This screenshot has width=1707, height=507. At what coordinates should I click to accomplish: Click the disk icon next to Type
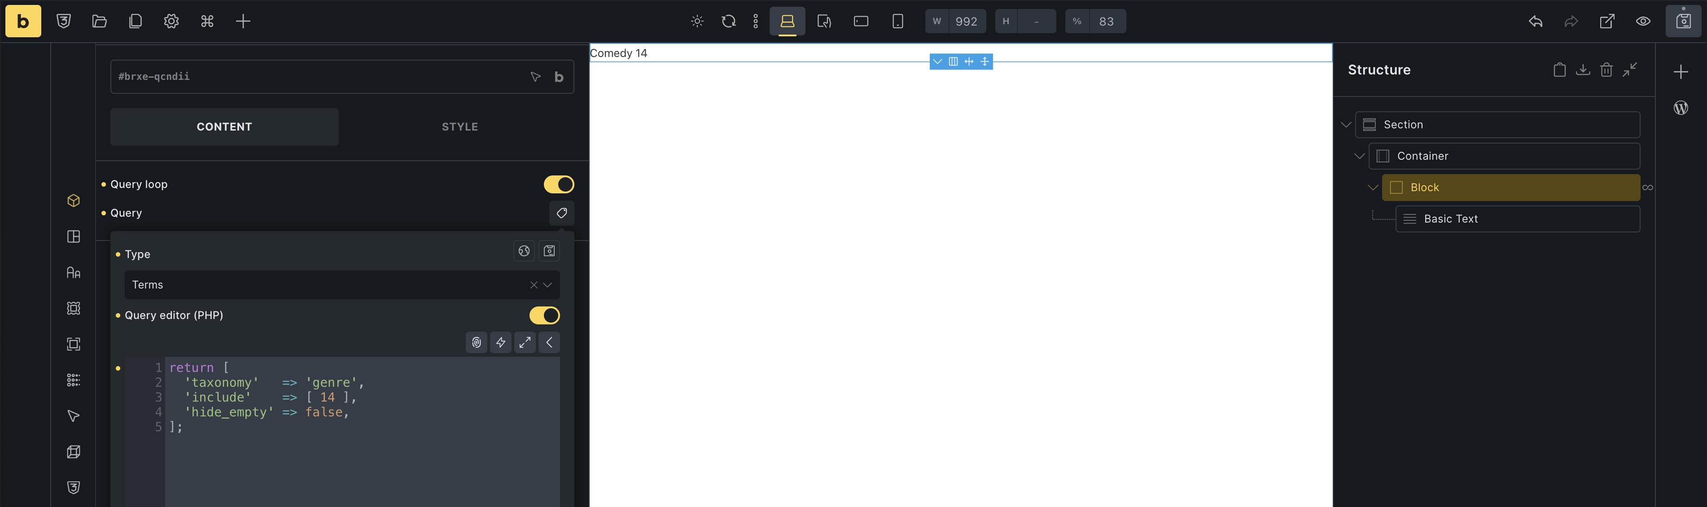coord(549,250)
